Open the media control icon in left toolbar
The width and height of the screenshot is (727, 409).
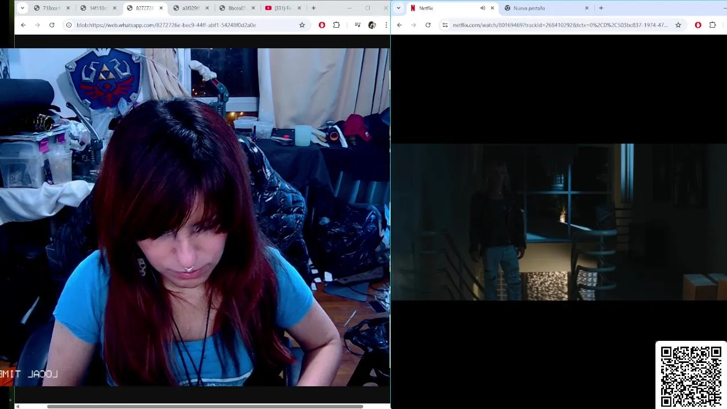point(357,25)
